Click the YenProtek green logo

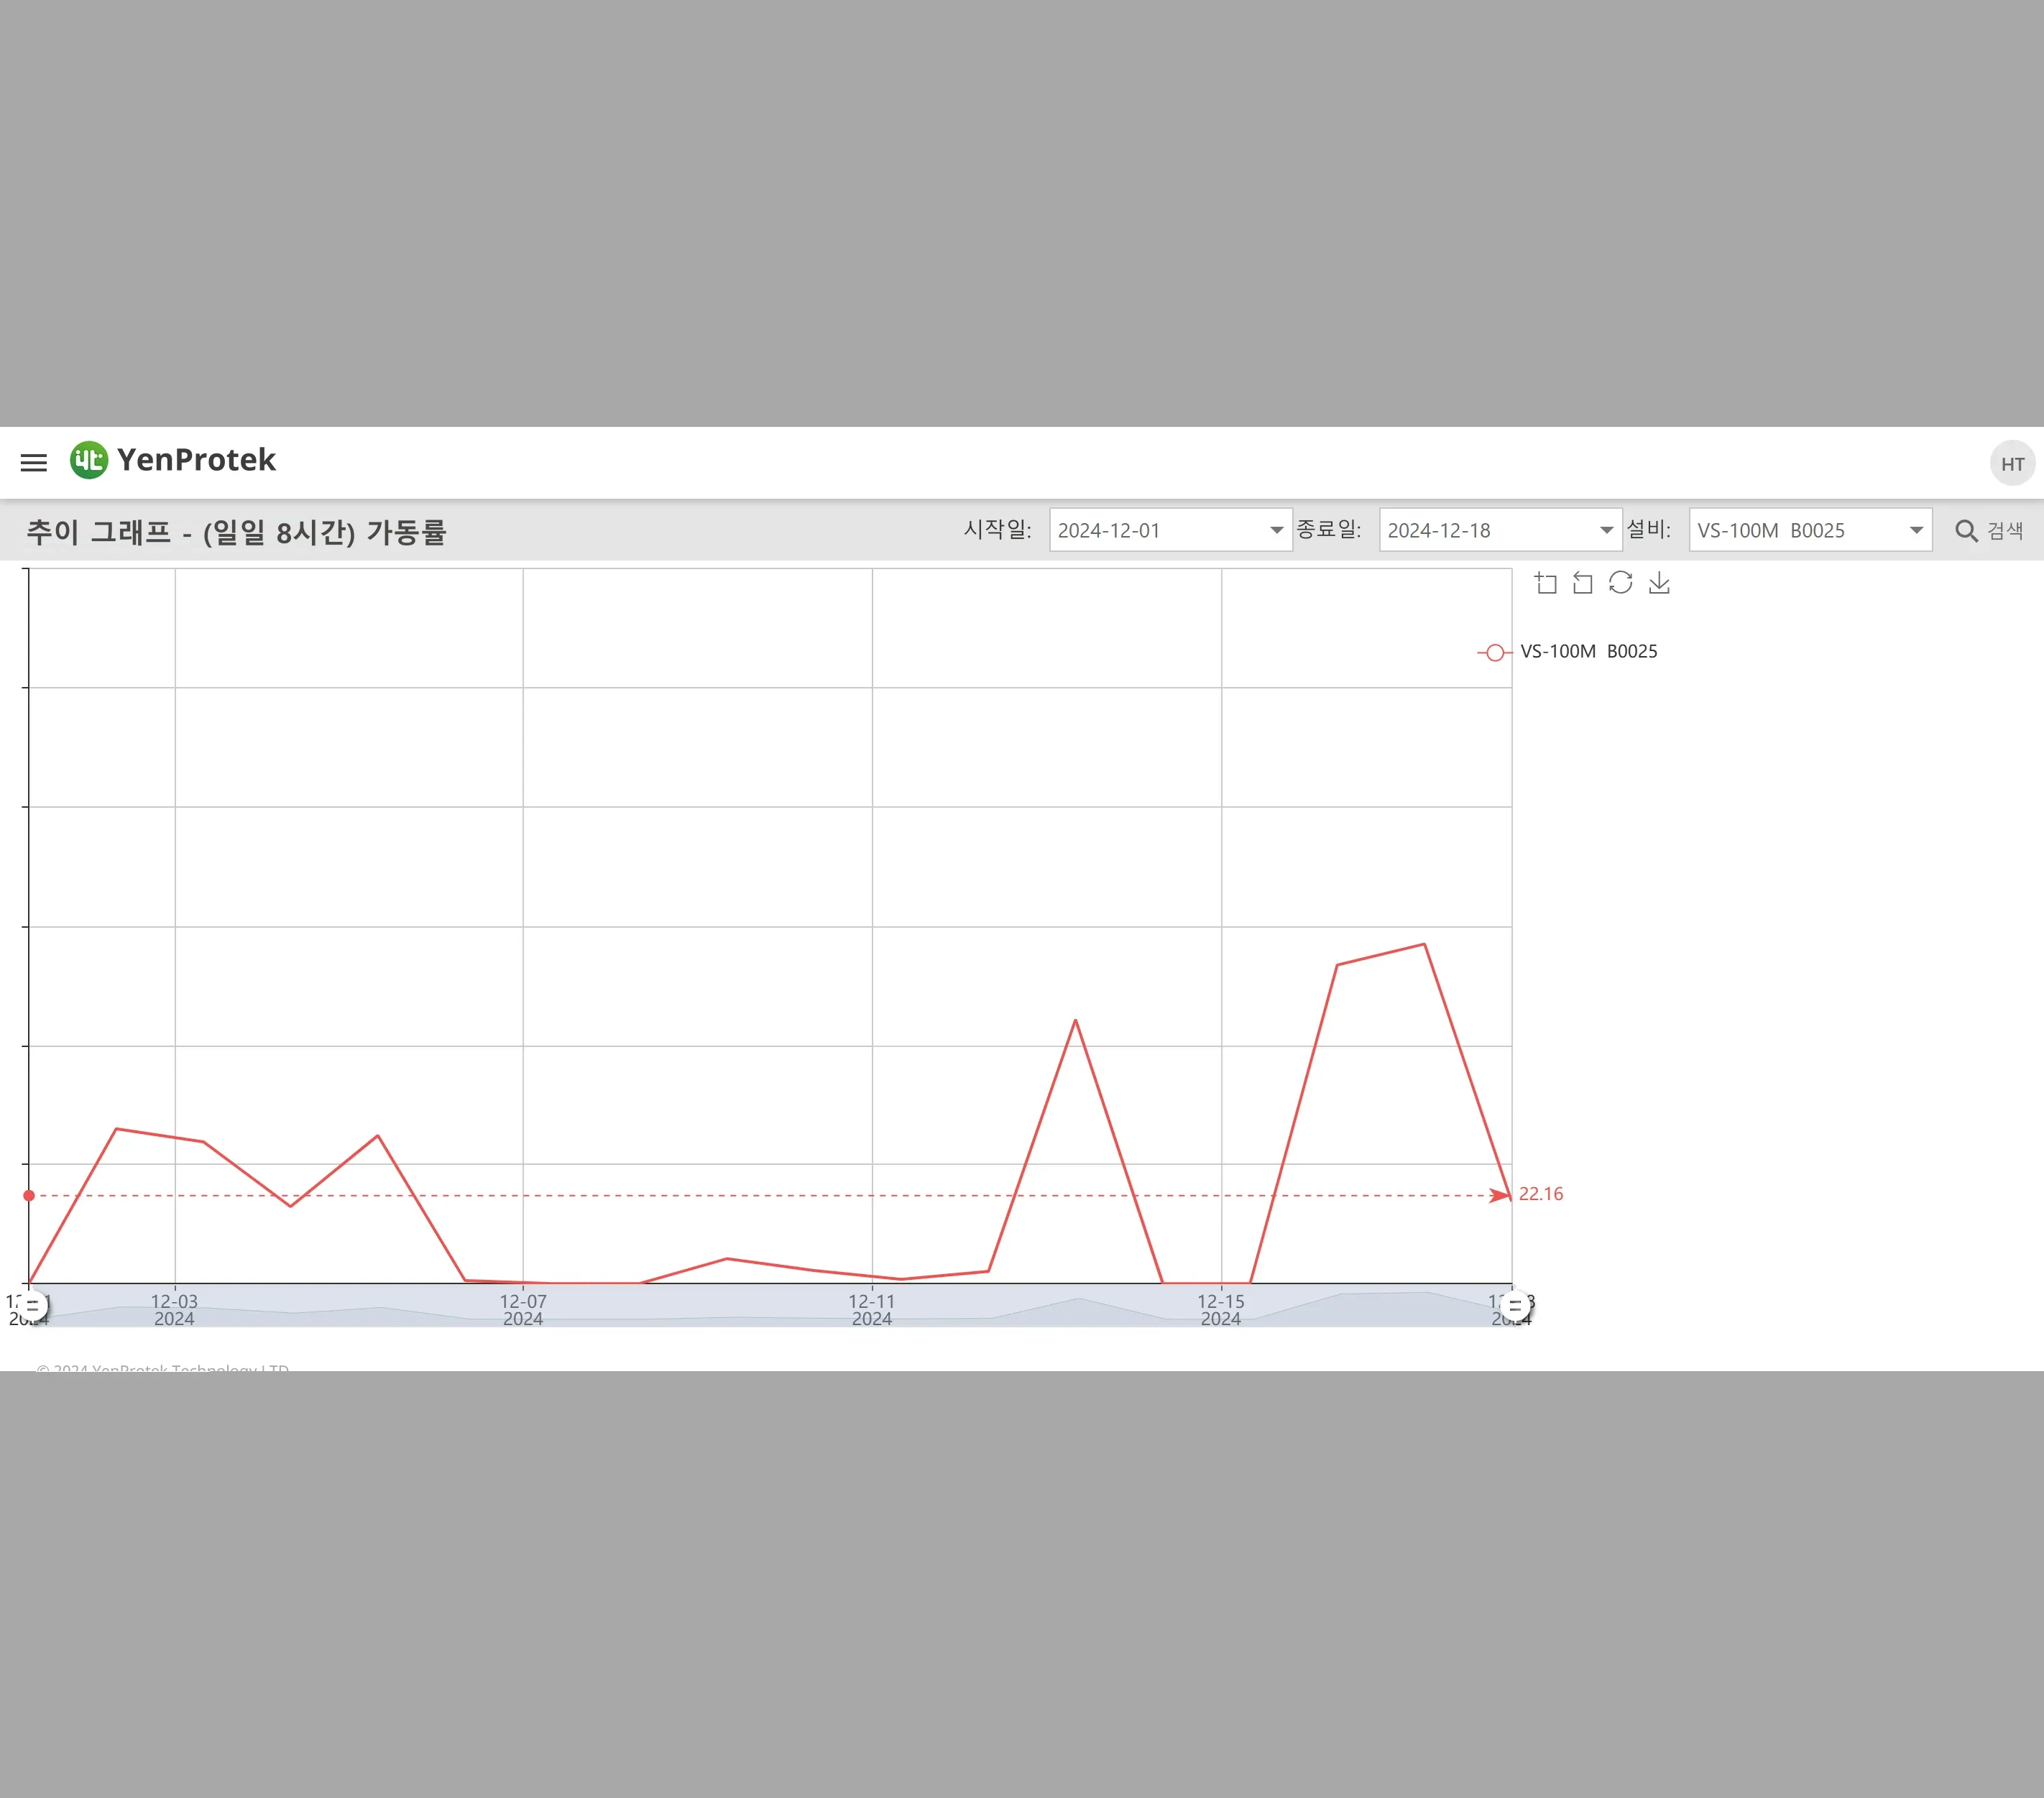pyautogui.click(x=89, y=460)
